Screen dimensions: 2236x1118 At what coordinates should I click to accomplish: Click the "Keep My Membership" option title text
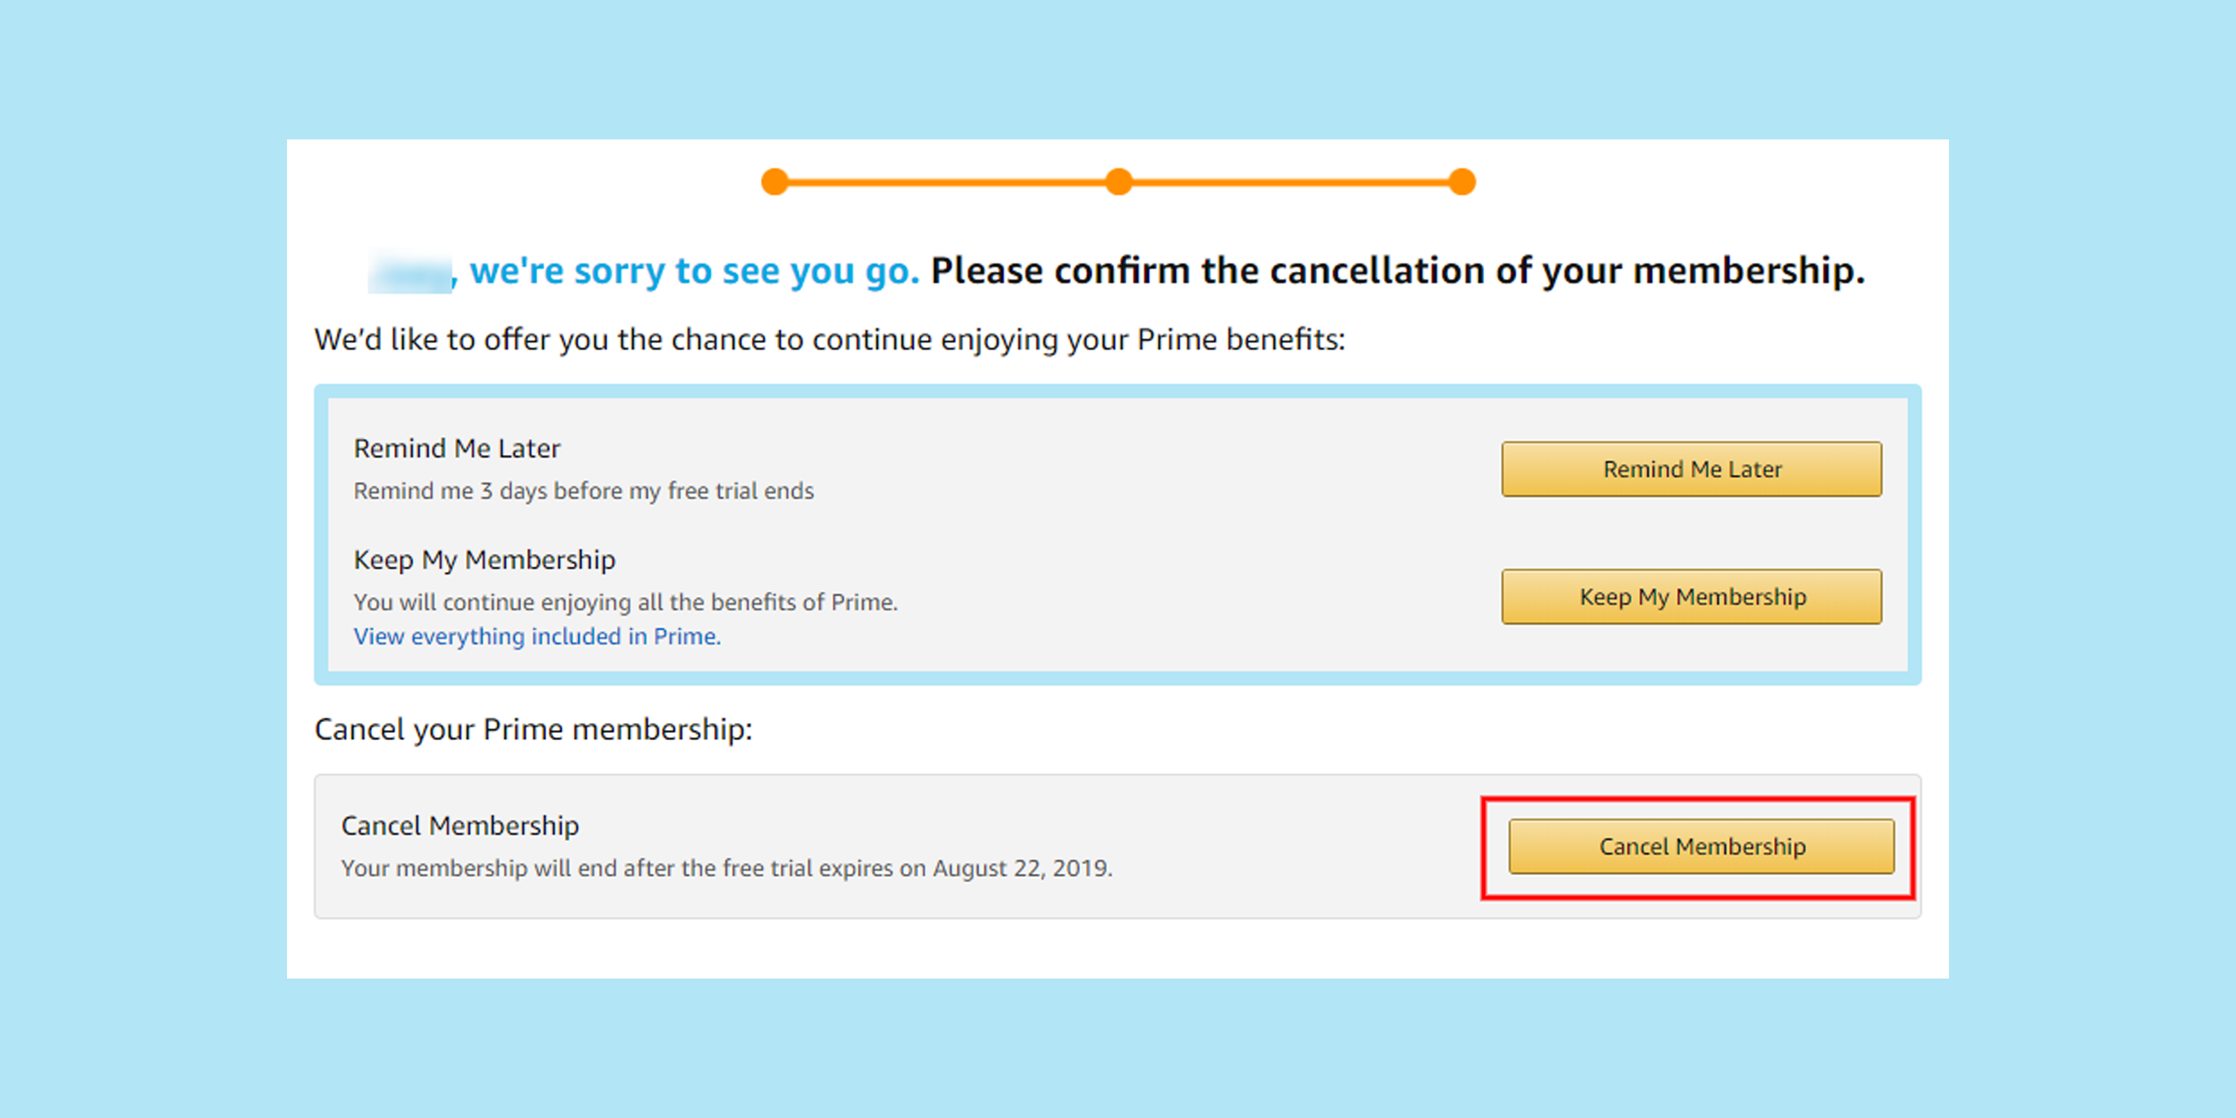pyautogui.click(x=484, y=559)
